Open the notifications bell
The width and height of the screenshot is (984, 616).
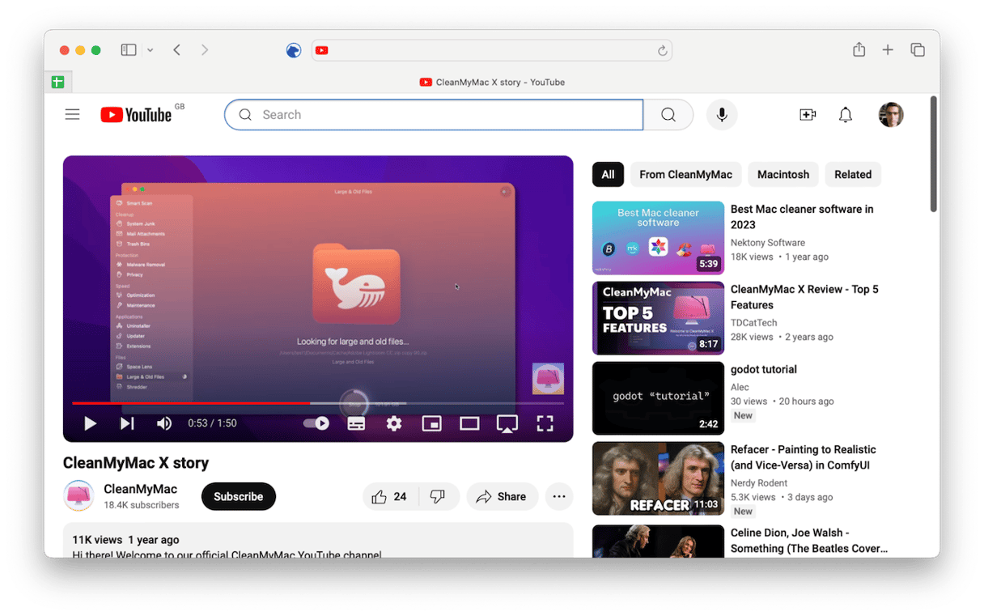[845, 115]
